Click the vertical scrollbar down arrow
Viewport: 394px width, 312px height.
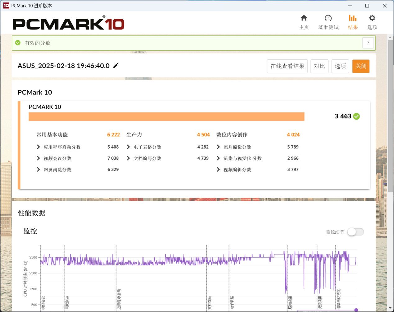(x=390, y=308)
